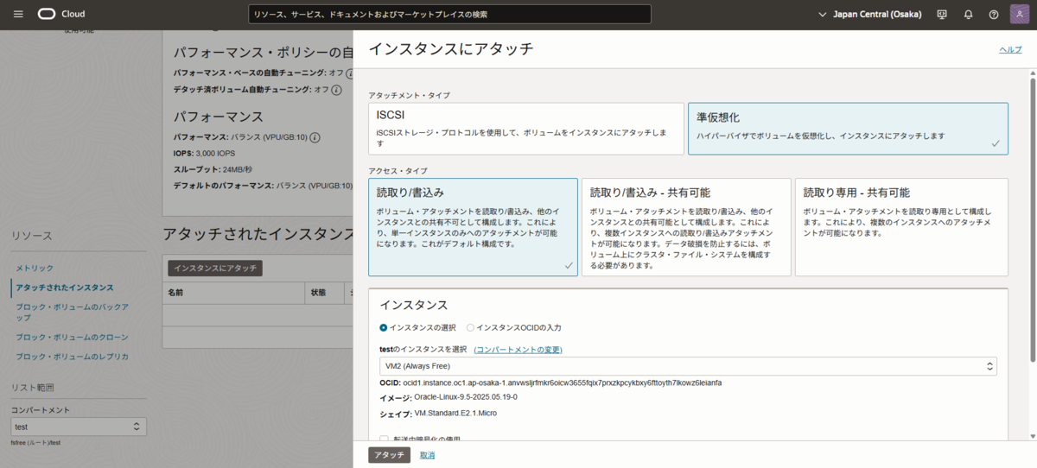Choose インスタンスOCIDの入力 radio option
The width and height of the screenshot is (1037, 468).
tap(471, 328)
